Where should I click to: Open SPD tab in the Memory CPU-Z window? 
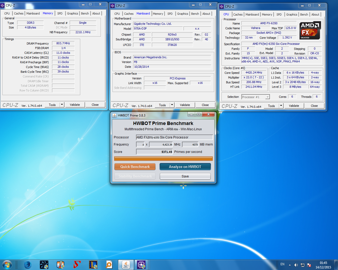(60, 13)
